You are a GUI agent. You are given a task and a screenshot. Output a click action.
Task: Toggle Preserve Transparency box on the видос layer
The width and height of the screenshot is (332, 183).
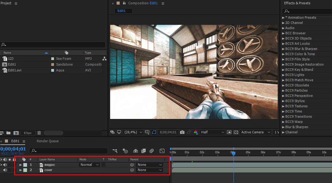coord(103,165)
